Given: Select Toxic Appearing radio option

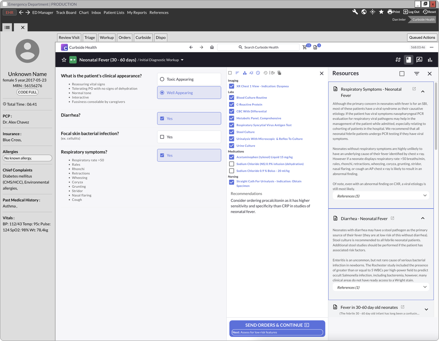Looking at the screenshot, I should pyautogui.click(x=189, y=79).
